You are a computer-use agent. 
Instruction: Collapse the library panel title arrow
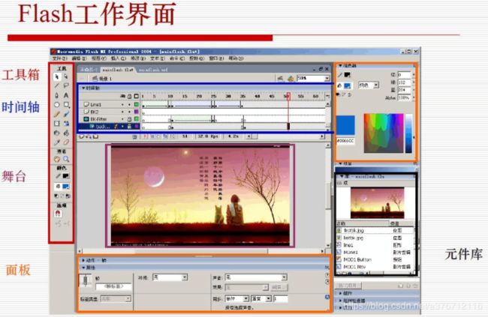click(342, 176)
